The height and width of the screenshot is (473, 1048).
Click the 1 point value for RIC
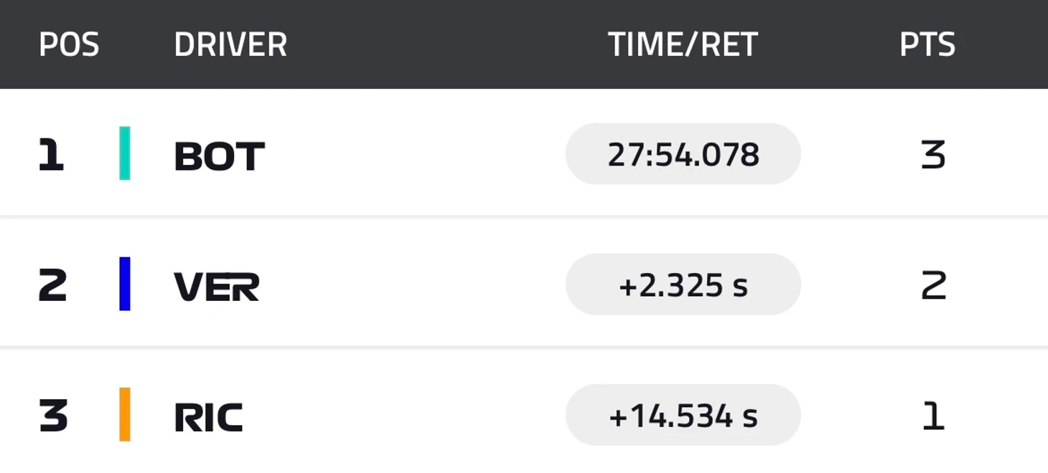[x=933, y=416]
